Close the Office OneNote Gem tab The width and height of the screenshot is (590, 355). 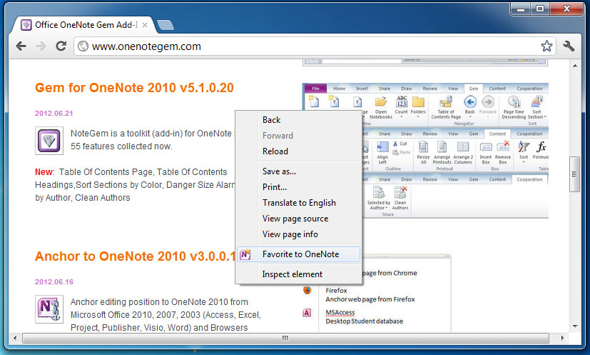tap(145, 25)
